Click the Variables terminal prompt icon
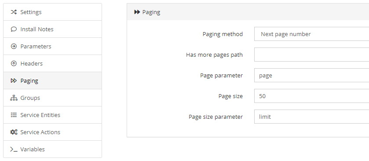Viewport: 369px width, 161px height. point(14,149)
